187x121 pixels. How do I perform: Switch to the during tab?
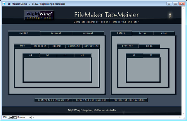tap(143, 33)
